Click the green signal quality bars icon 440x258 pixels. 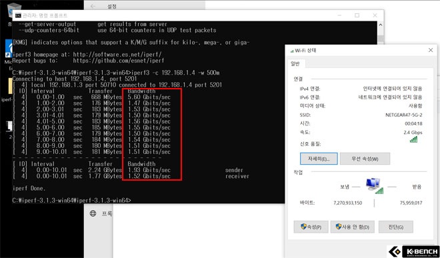click(x=413, y=139)
